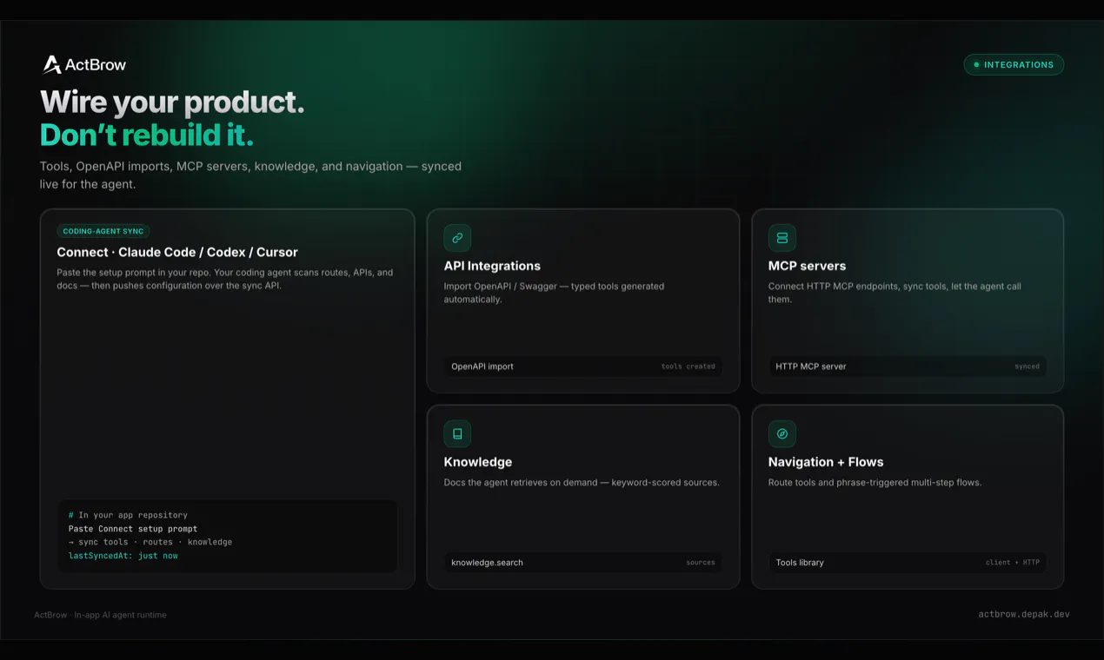This screenshot has width=1104, height=660.
Task: Click the ActBrow logo icon
Action: pyautogui.click(x=52, y=64)
